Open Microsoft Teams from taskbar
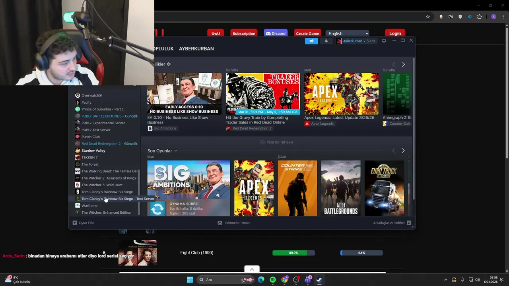509x286 pixels. 307,280
